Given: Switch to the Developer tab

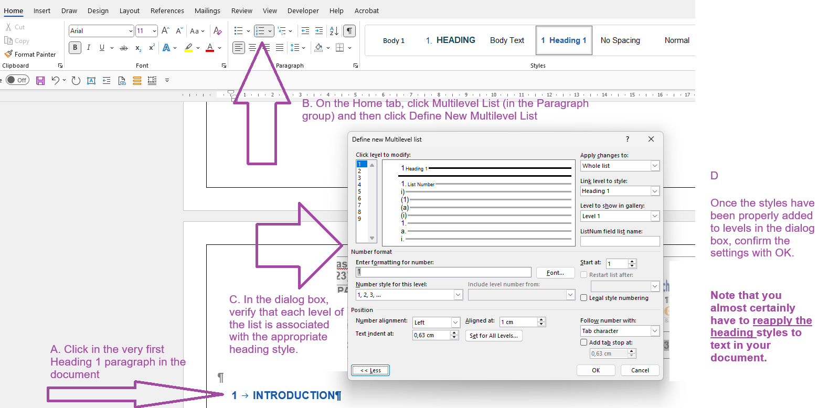Looking at the screenshot, I should (303, 10).
